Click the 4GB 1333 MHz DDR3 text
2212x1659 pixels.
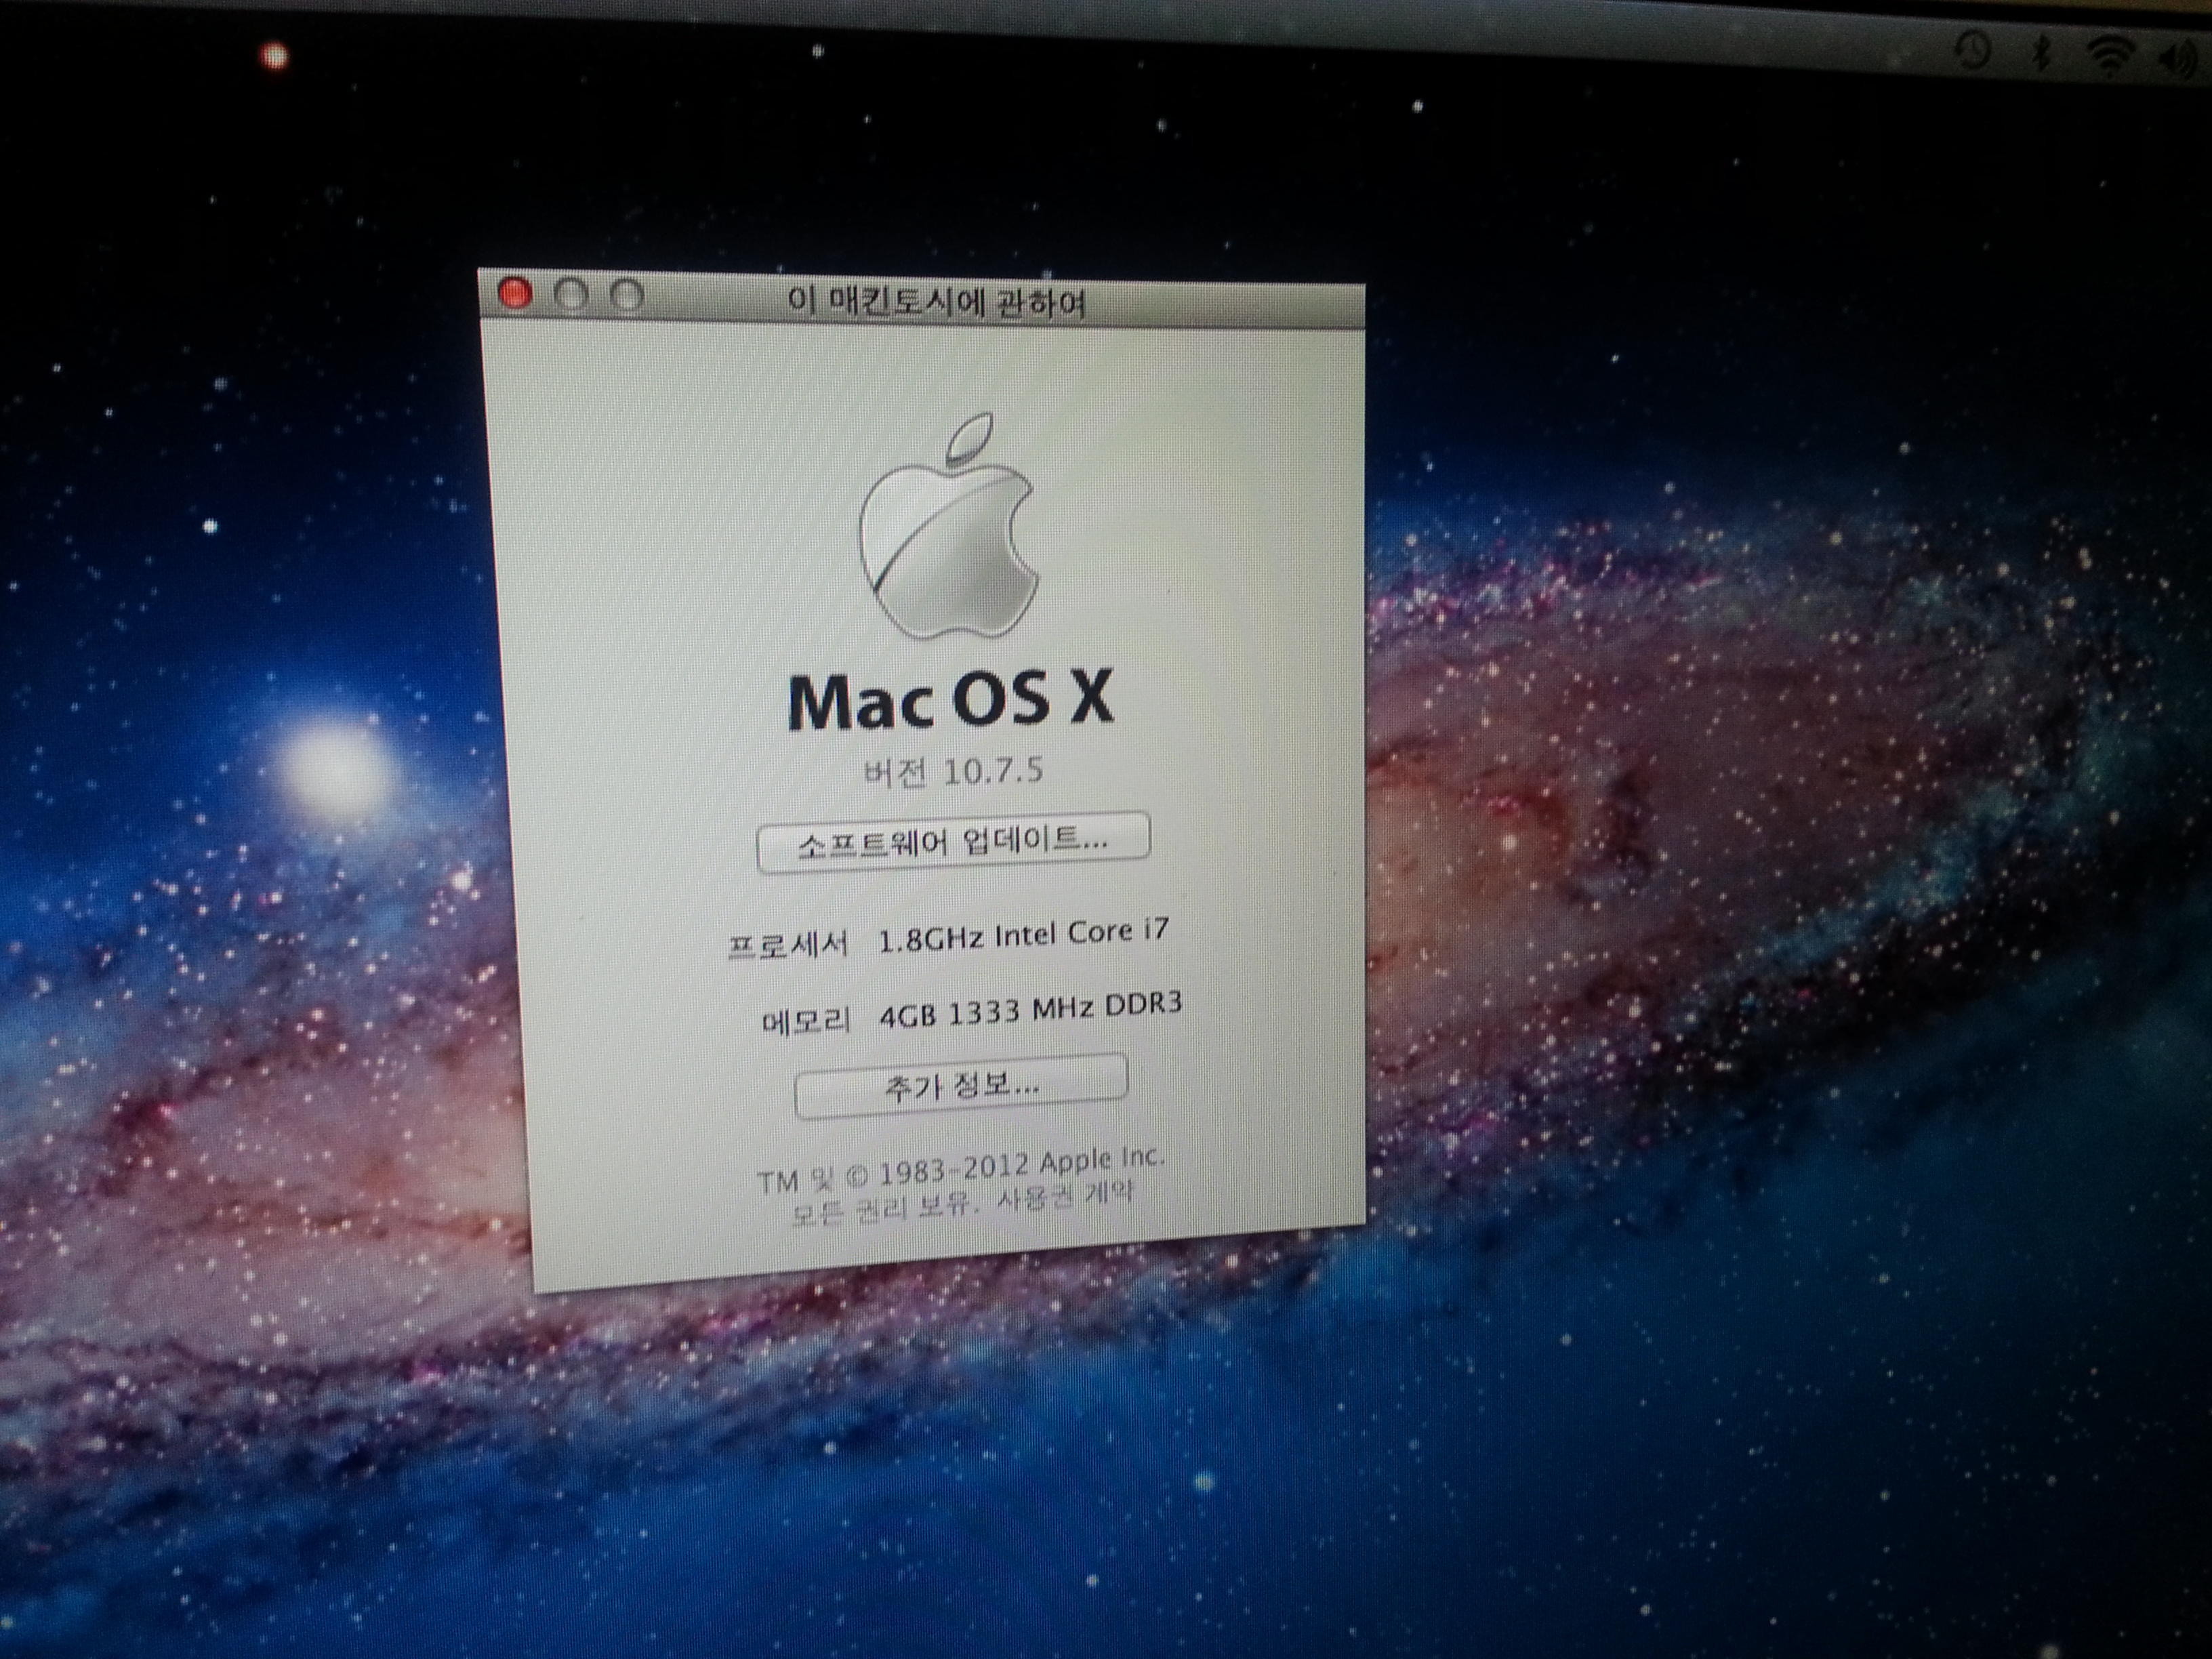(x=1030, y=1010)
